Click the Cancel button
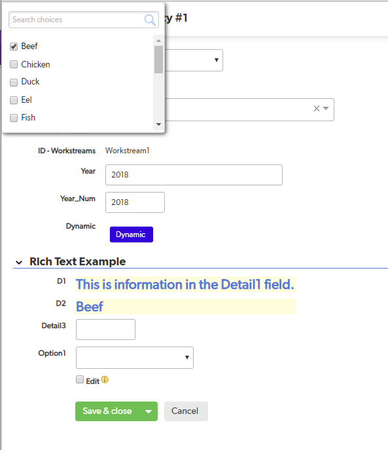The height and width of the screenshot is (450, 388). point(186,411)
